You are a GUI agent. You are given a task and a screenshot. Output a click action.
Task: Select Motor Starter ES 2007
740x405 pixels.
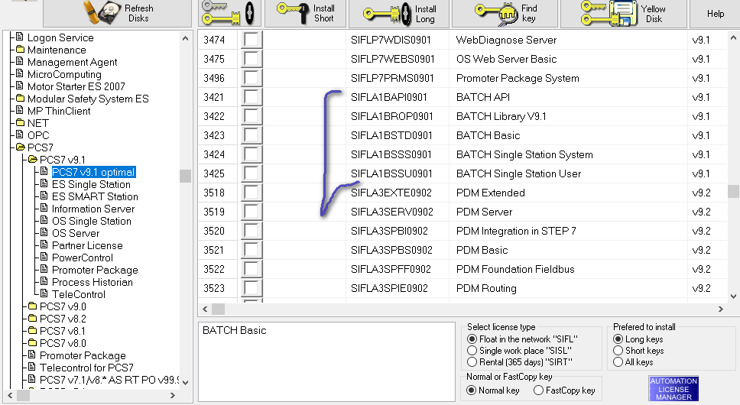(76, 87)
